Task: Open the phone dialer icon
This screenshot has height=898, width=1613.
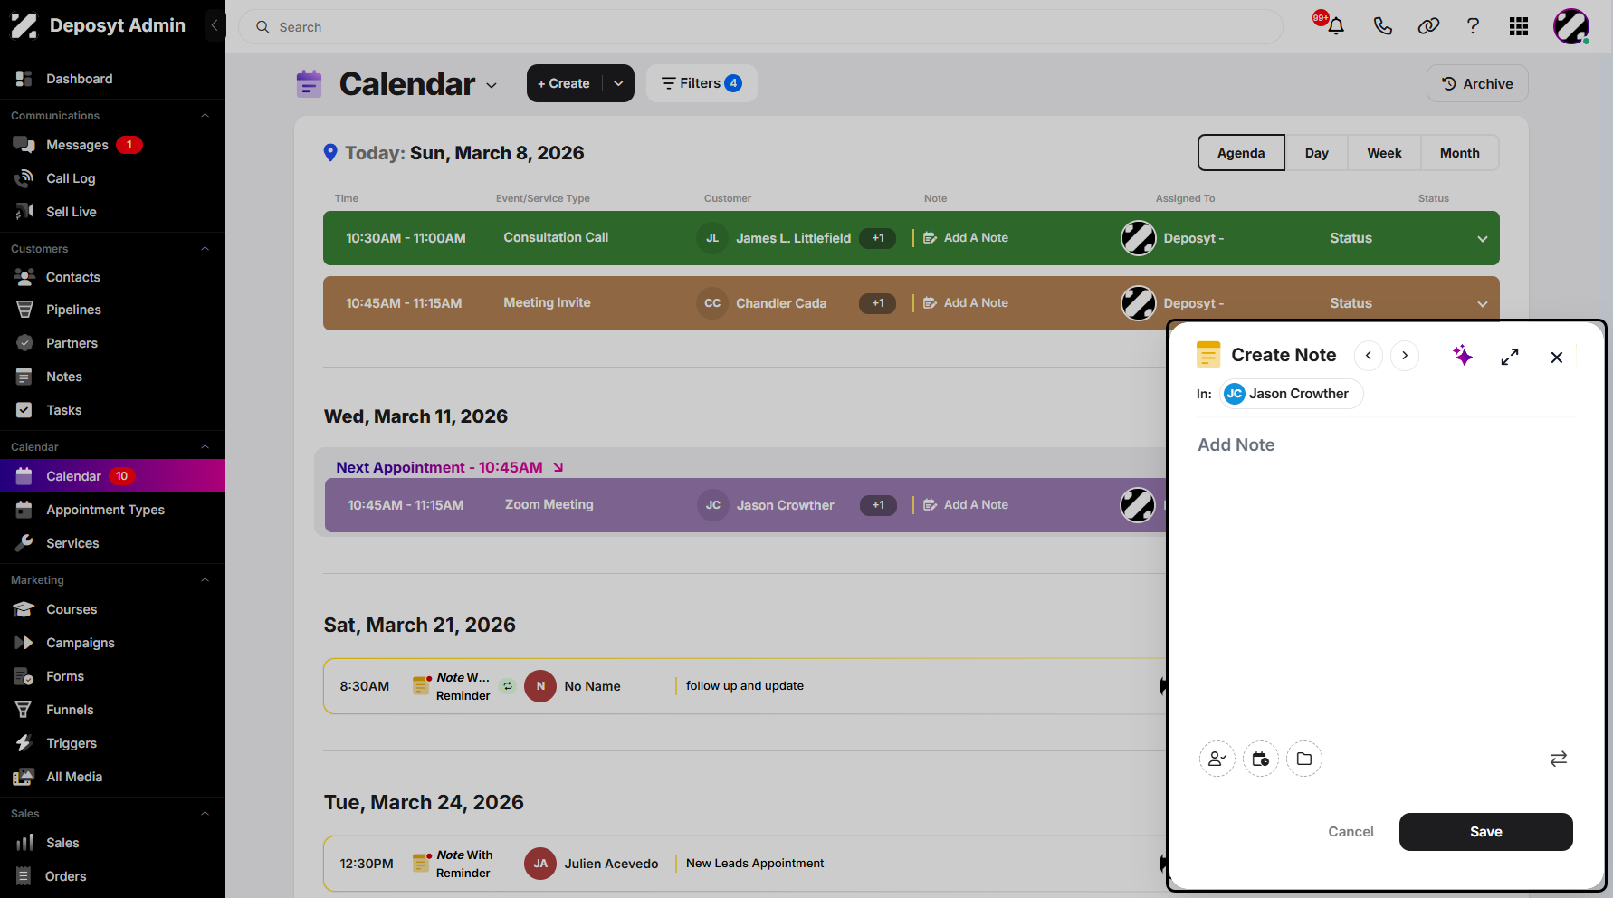Action: 1382,26
